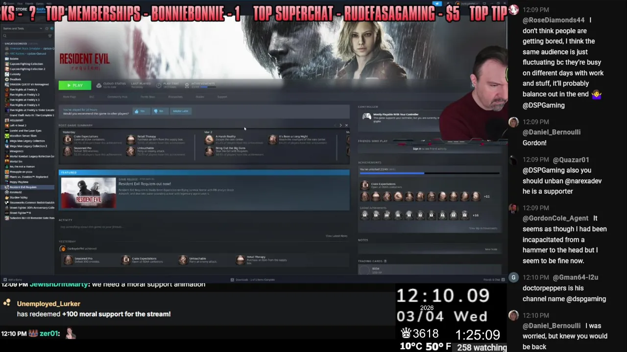Click the controller compatibility icon
This screenshot has height=352, width=627.
tap(366, 116)
